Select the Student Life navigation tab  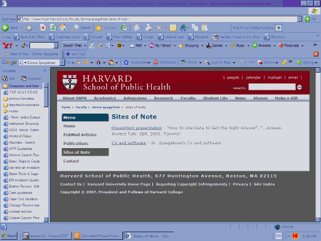click(x=215, y=98)
